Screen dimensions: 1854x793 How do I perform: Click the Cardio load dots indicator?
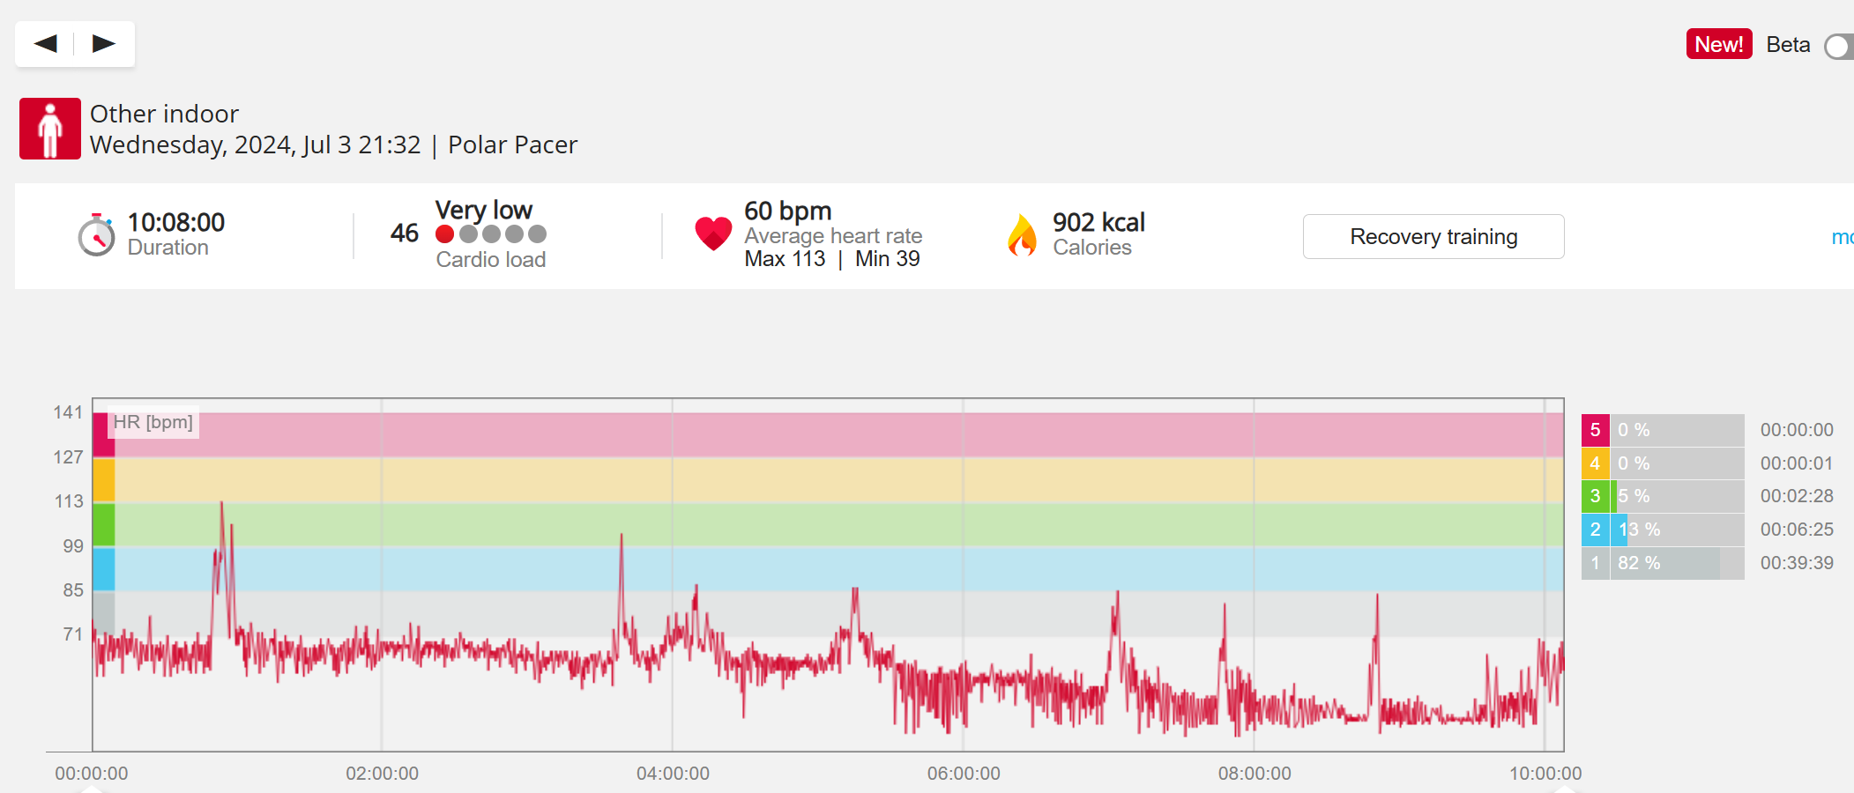click(x=491, y=234)
